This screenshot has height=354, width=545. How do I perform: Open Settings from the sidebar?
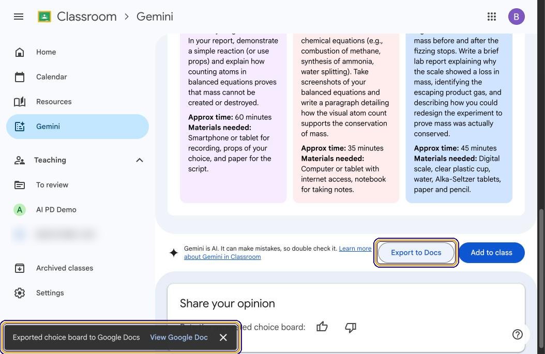pos(78,293)
